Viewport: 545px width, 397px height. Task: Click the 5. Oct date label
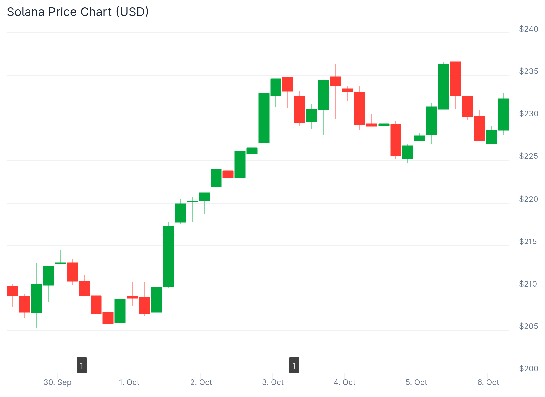[416, 382]
